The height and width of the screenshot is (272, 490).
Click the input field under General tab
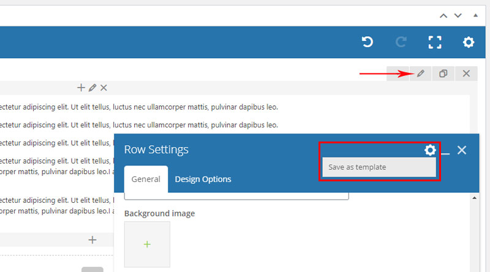236,196
